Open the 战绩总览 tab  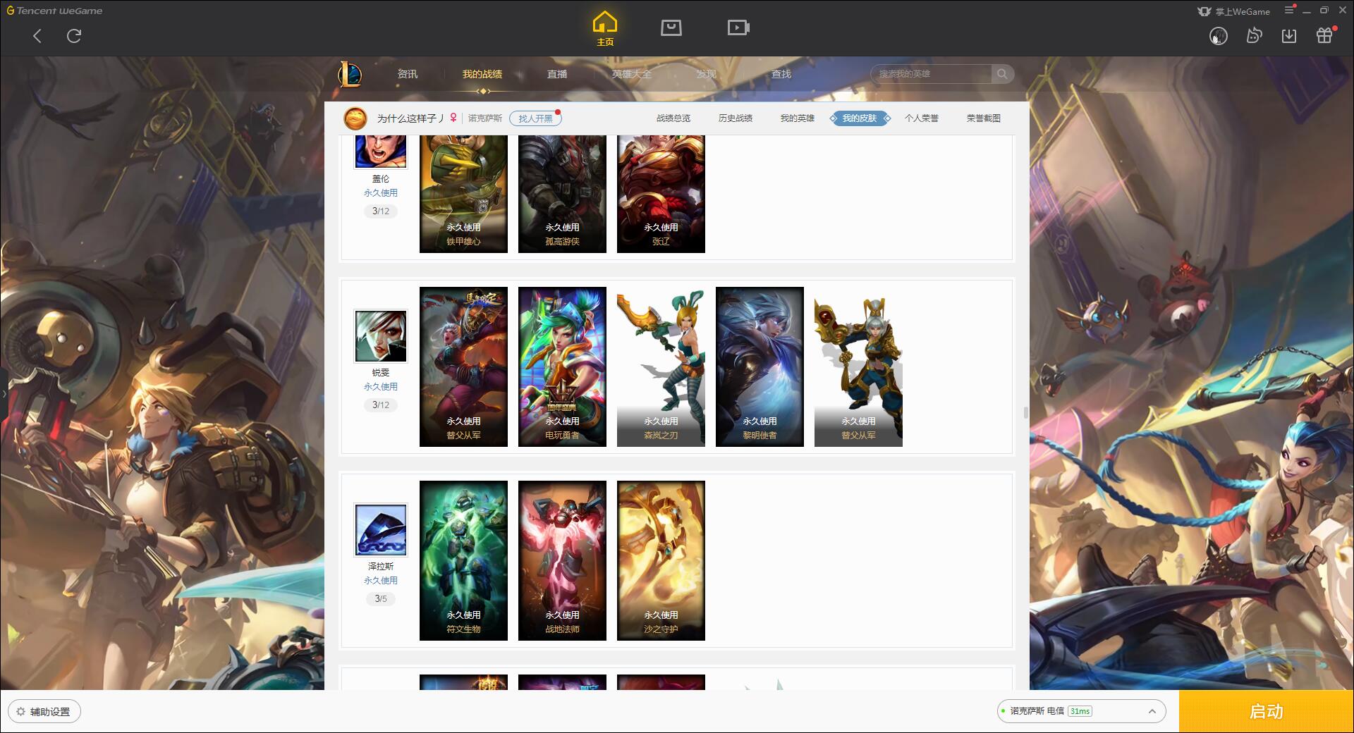673,118
